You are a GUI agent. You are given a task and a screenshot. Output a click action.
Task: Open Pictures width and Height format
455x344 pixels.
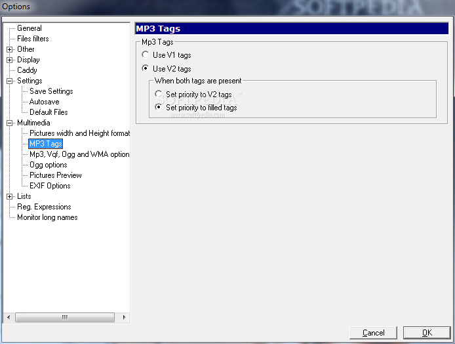click(x=79, y=133)
